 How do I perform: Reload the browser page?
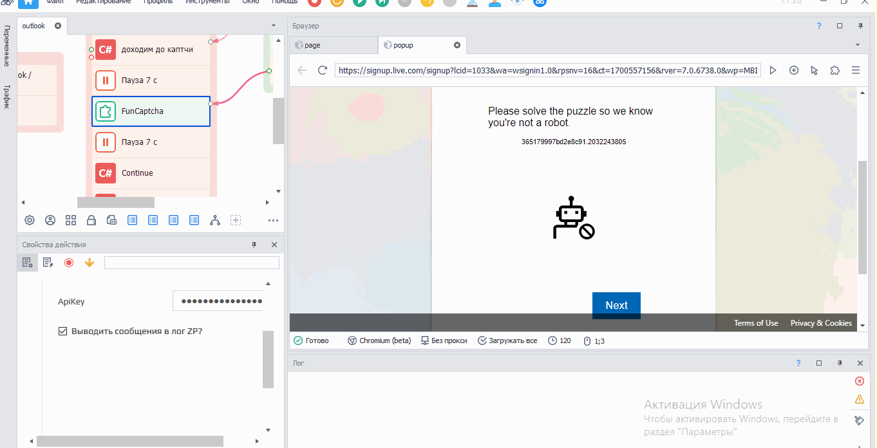(323, 70)
